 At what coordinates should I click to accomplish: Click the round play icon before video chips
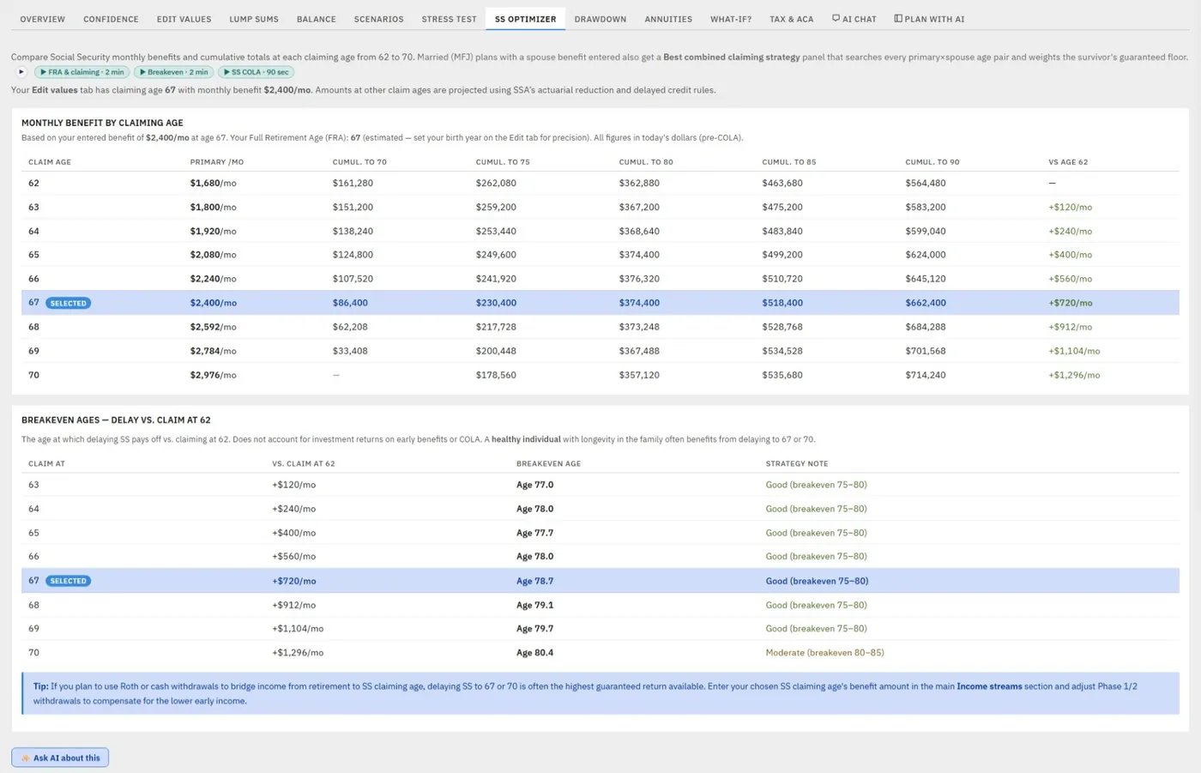pyautogui.click(x=21, y=72)
